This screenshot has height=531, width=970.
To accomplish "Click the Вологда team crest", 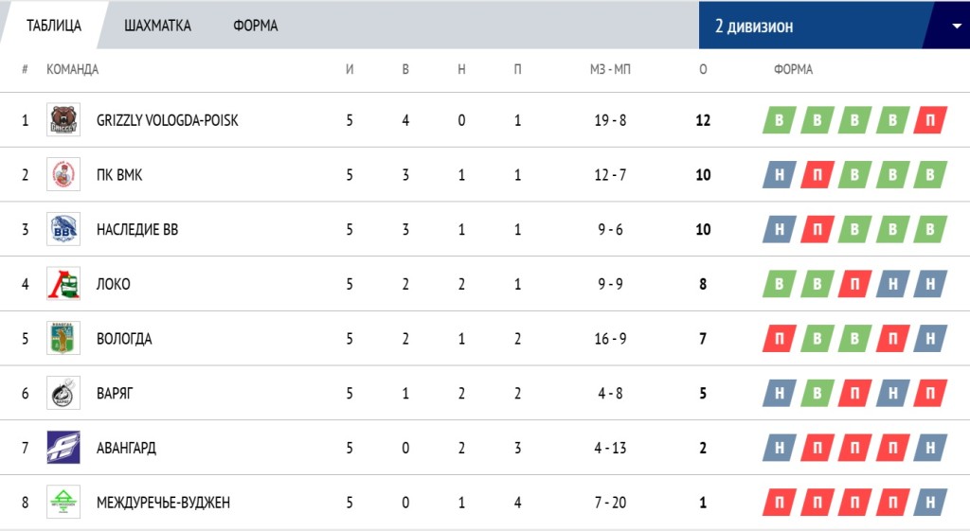I will click(x=63, y=338).
